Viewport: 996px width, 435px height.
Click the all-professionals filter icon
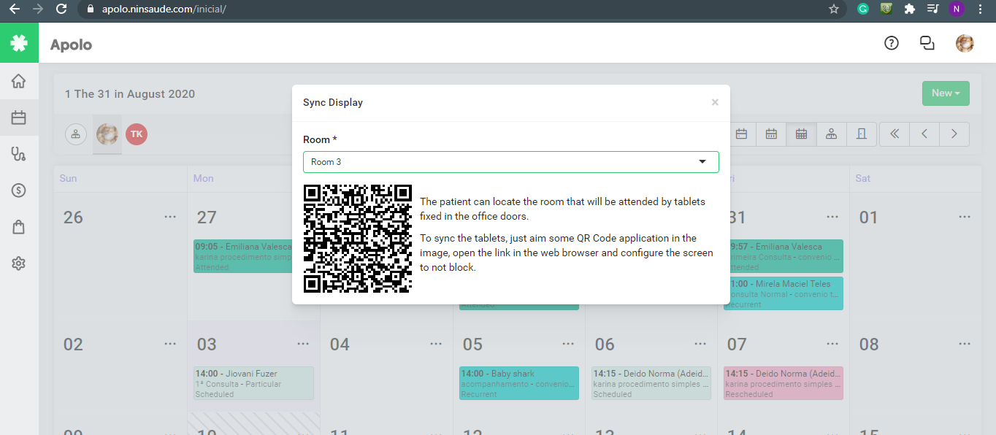(x=76, y=134)
